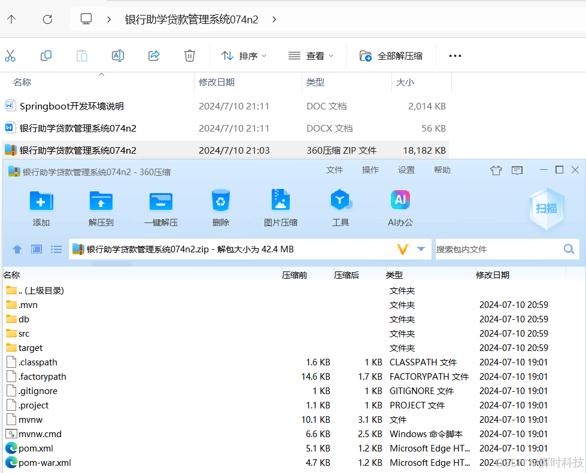
Task: Sort Explorer by the 大小 column header
Action: tap(405, 82)
